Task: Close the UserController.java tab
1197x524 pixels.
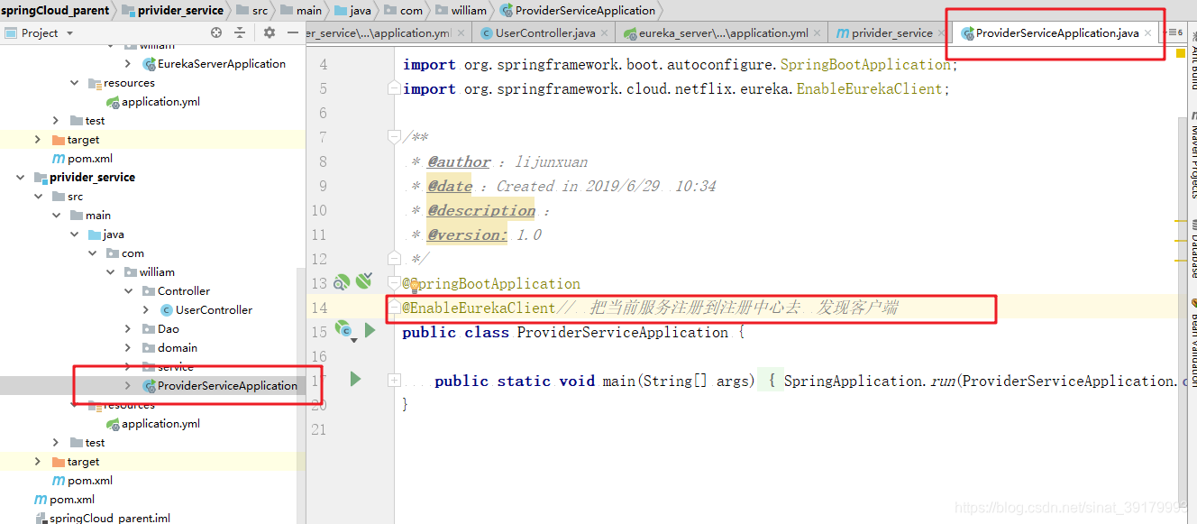Action: [x=605, y=33]
